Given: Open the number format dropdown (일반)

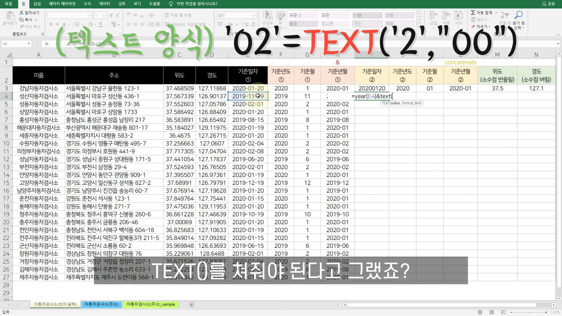Looking at the screenshot, I should pyautogui.click(x=253, y=15).
